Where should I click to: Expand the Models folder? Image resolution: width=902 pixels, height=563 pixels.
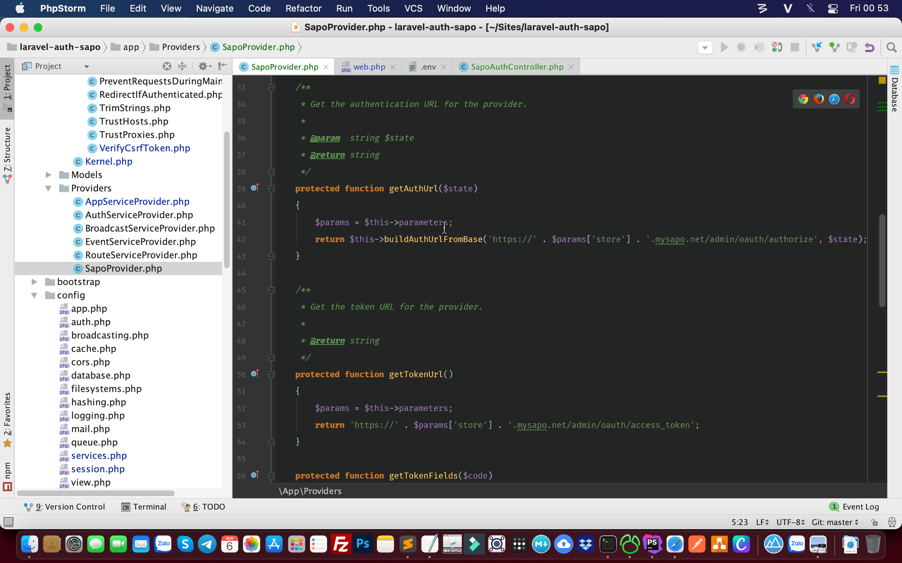pyautogui.click(x=49, y=174)
